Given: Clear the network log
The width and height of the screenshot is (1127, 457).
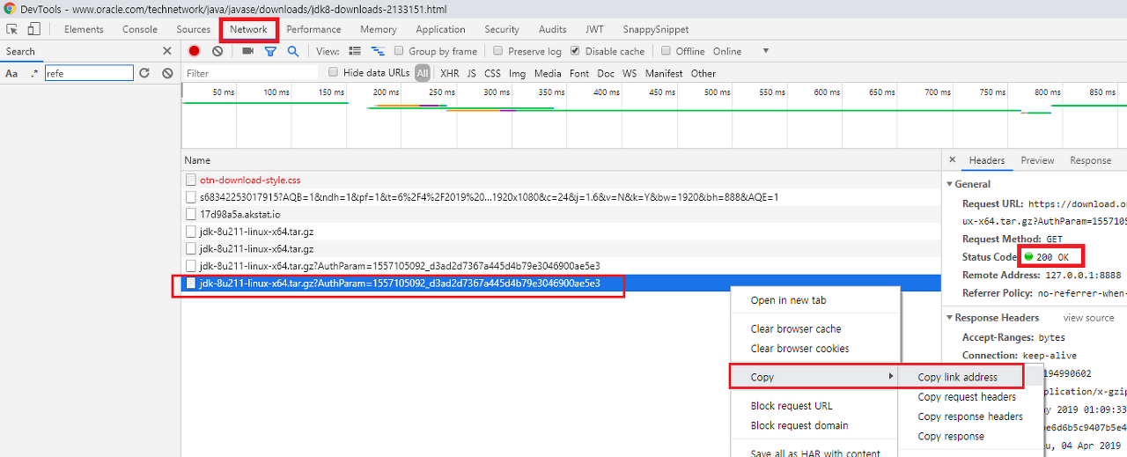Looking at the screenshot, I should [x=217, y=51].
